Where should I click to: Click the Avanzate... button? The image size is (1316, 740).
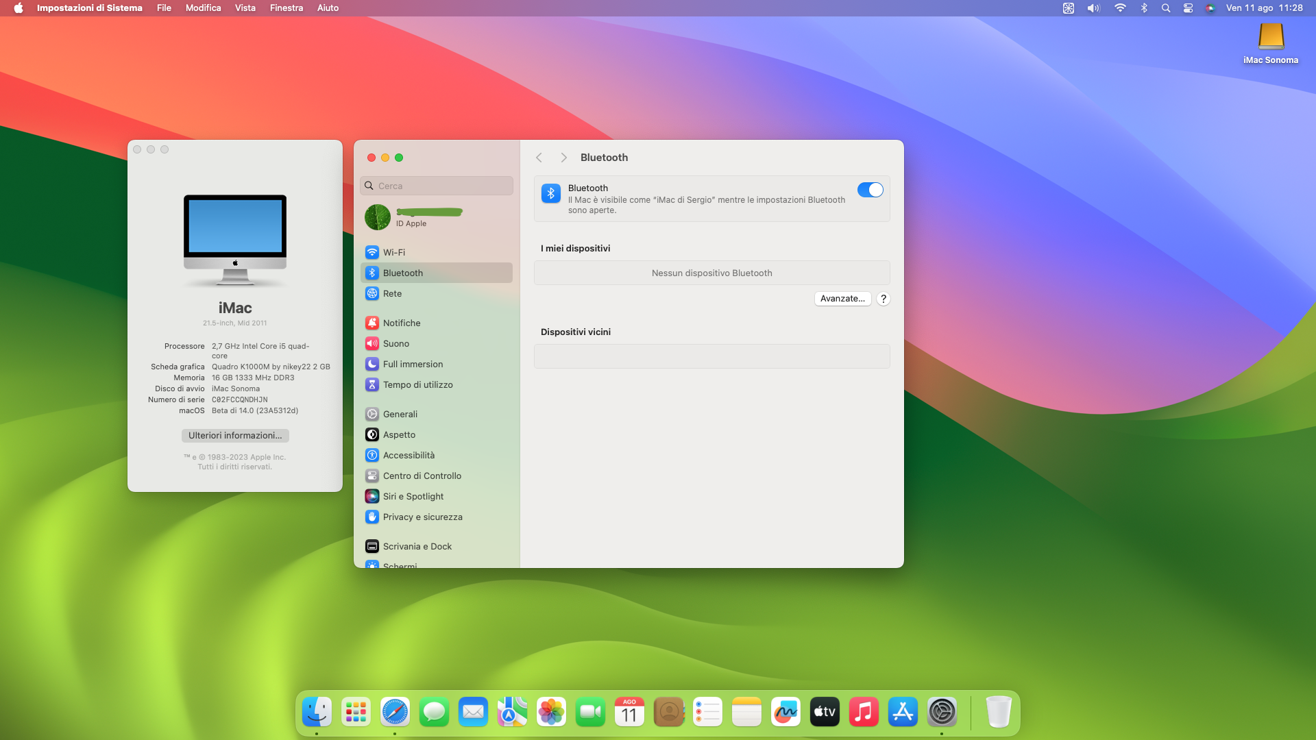tap(842, 299)
